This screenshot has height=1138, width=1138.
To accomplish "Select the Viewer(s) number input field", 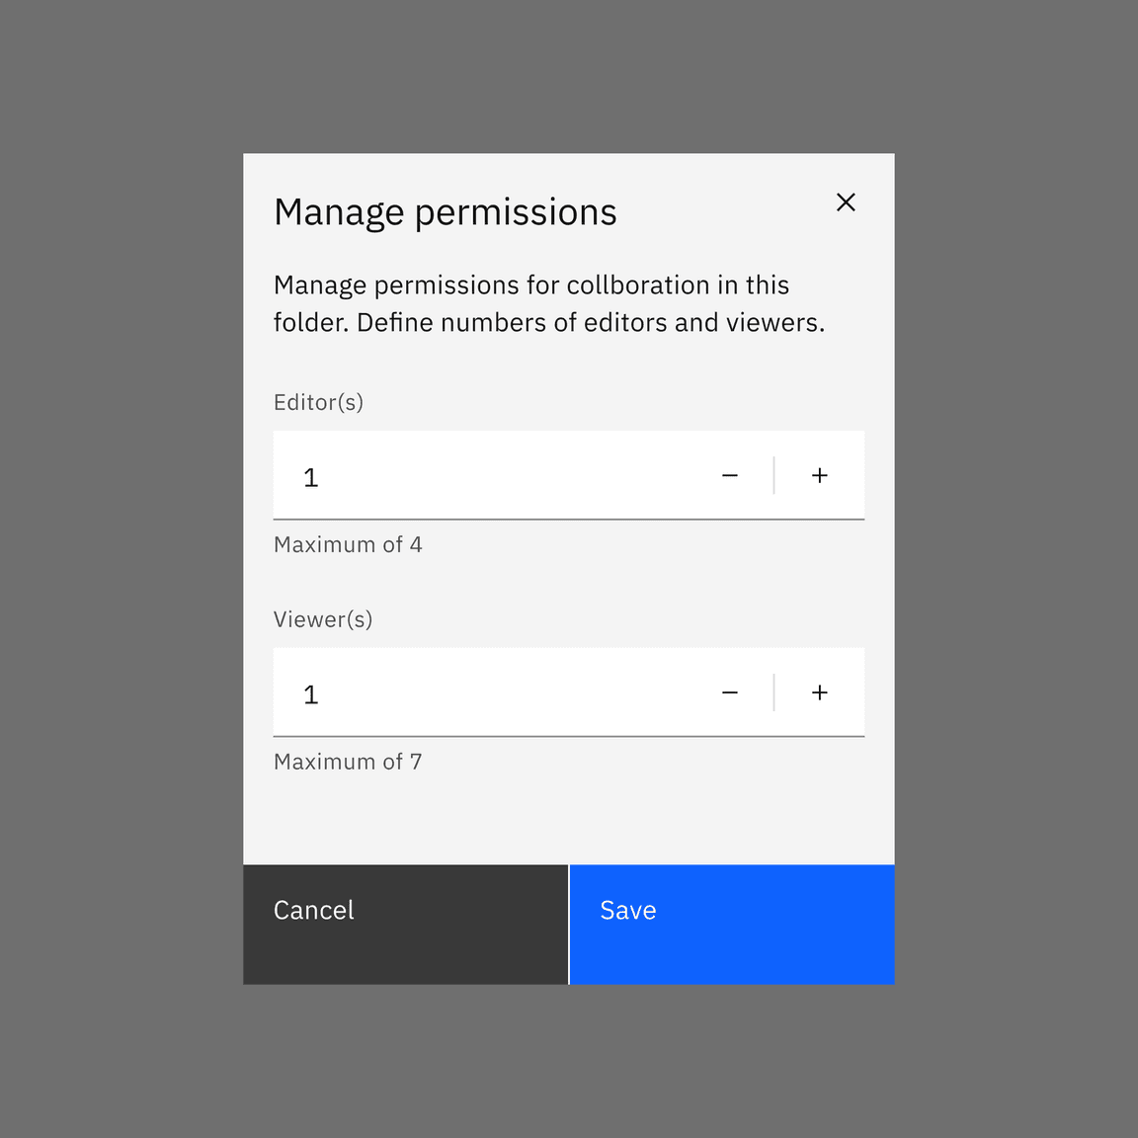I will 445,693.
